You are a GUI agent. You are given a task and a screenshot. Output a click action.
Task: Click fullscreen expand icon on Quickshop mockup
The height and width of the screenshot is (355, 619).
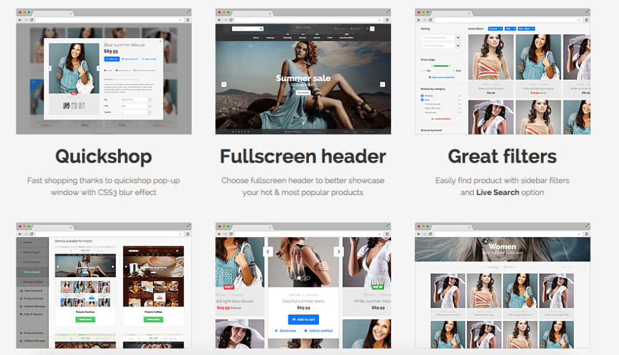click(189, 11)
